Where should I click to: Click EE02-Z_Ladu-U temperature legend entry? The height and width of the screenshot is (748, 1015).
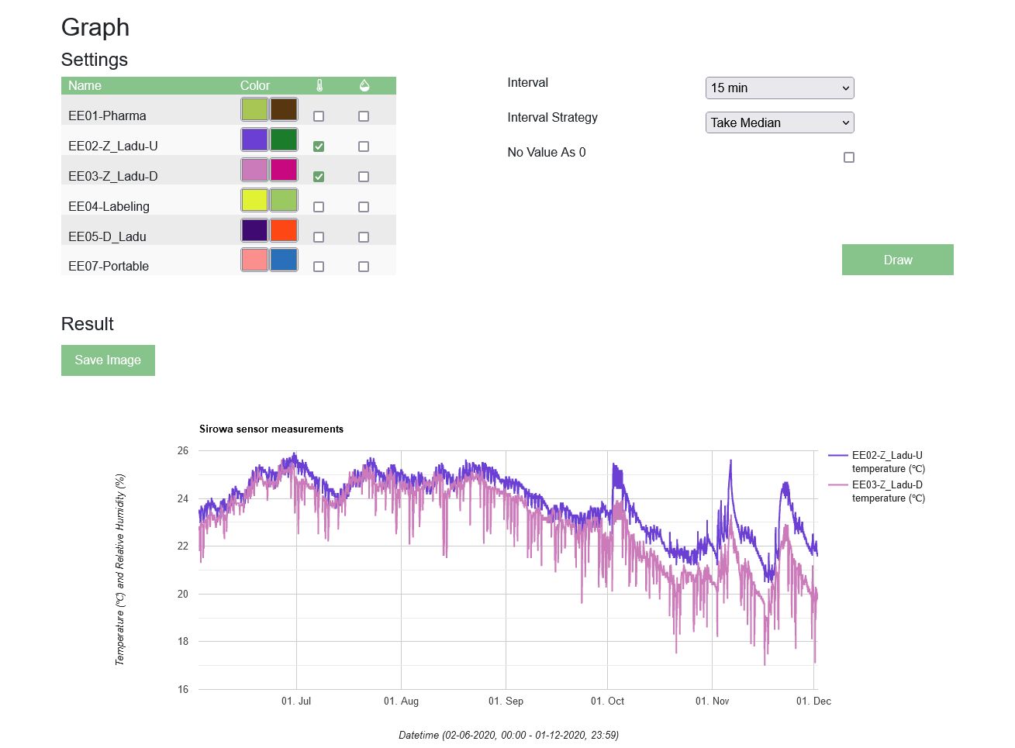[877, 462]
